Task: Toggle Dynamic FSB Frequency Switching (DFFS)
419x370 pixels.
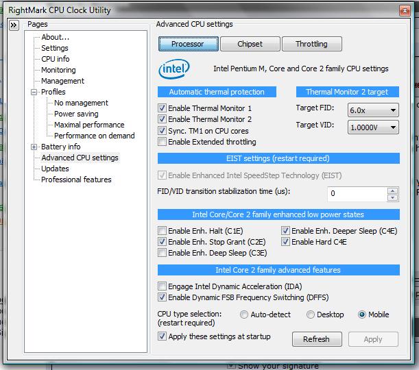Action: pyautogui.click(x=162, y=297)
